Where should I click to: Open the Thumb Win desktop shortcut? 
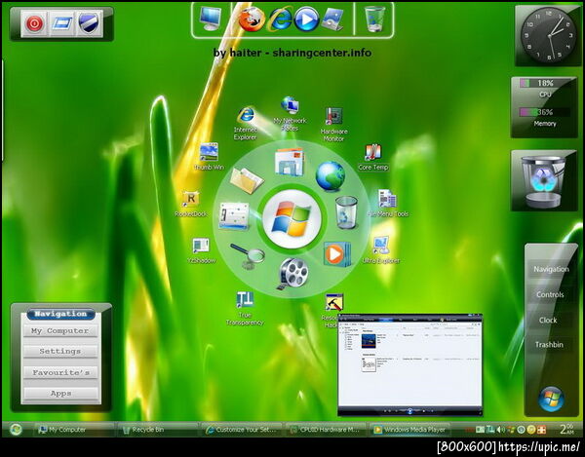point(209,157)
